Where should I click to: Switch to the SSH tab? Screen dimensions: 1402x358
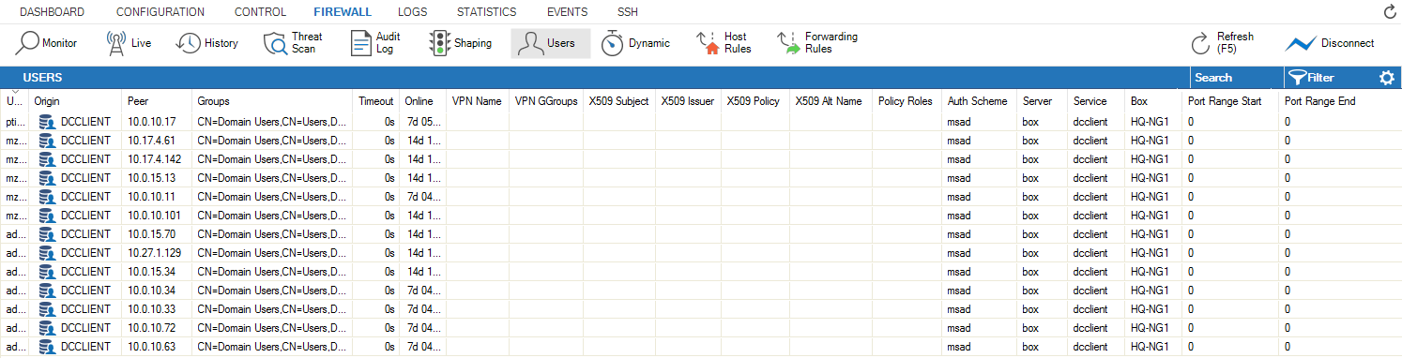click(x=628, y=12)
